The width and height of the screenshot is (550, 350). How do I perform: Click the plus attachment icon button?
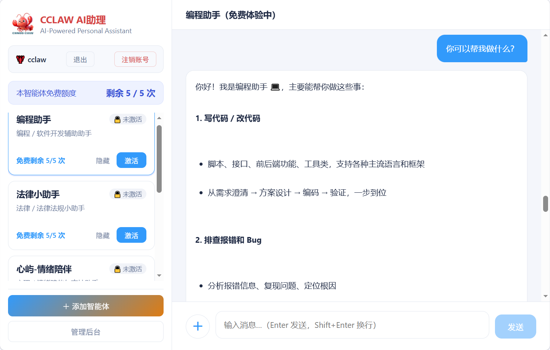198,326
